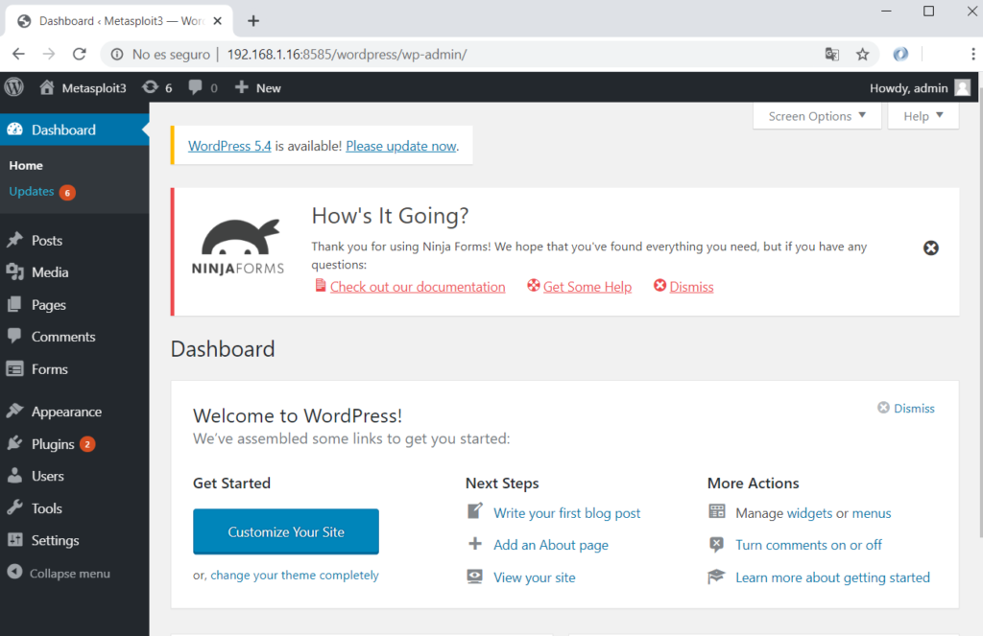Open the browser three-dot menu
This screenshot has width=983, height=636.
pyautogui.click(x=973, y=55)
